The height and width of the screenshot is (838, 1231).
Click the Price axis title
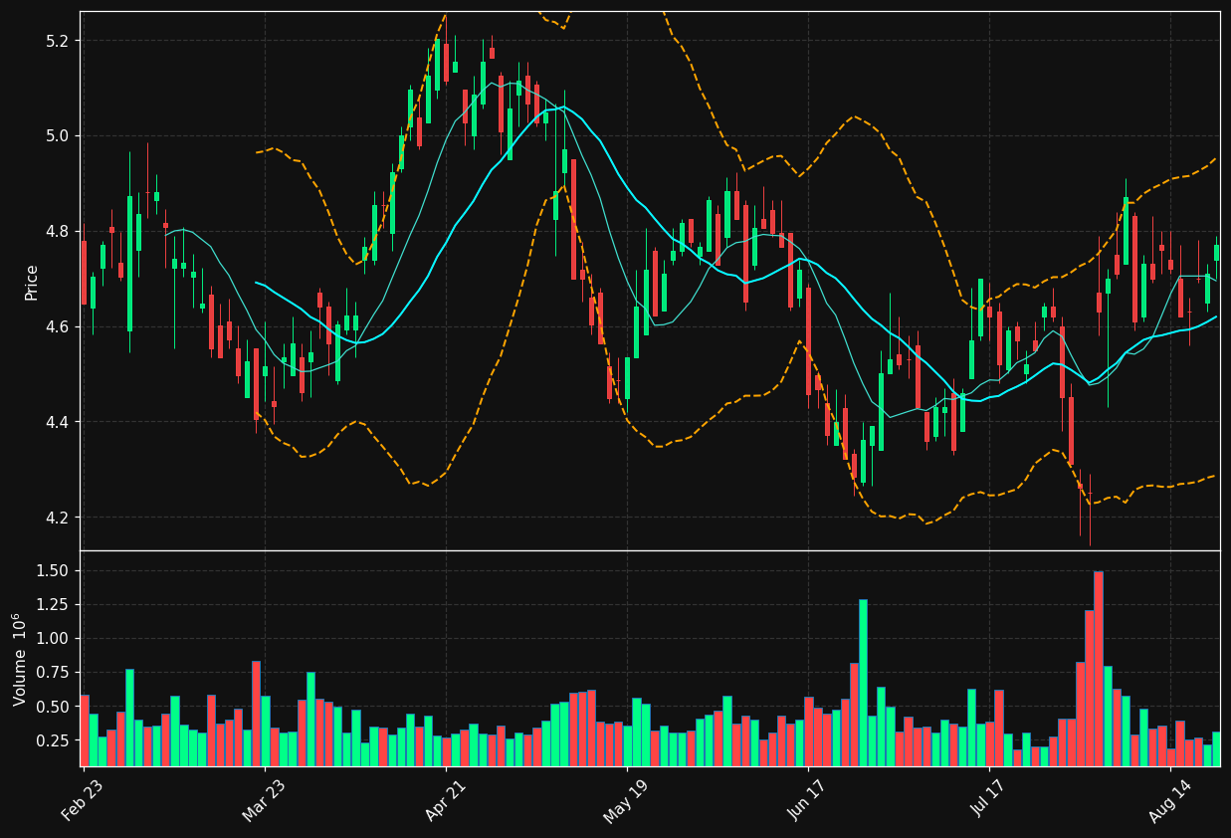pos(32,282)
